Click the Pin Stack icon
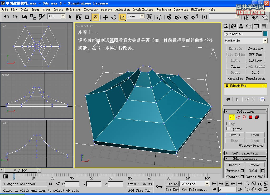The width and height of the screenshot is (270, 195). (x=228, y=99)
